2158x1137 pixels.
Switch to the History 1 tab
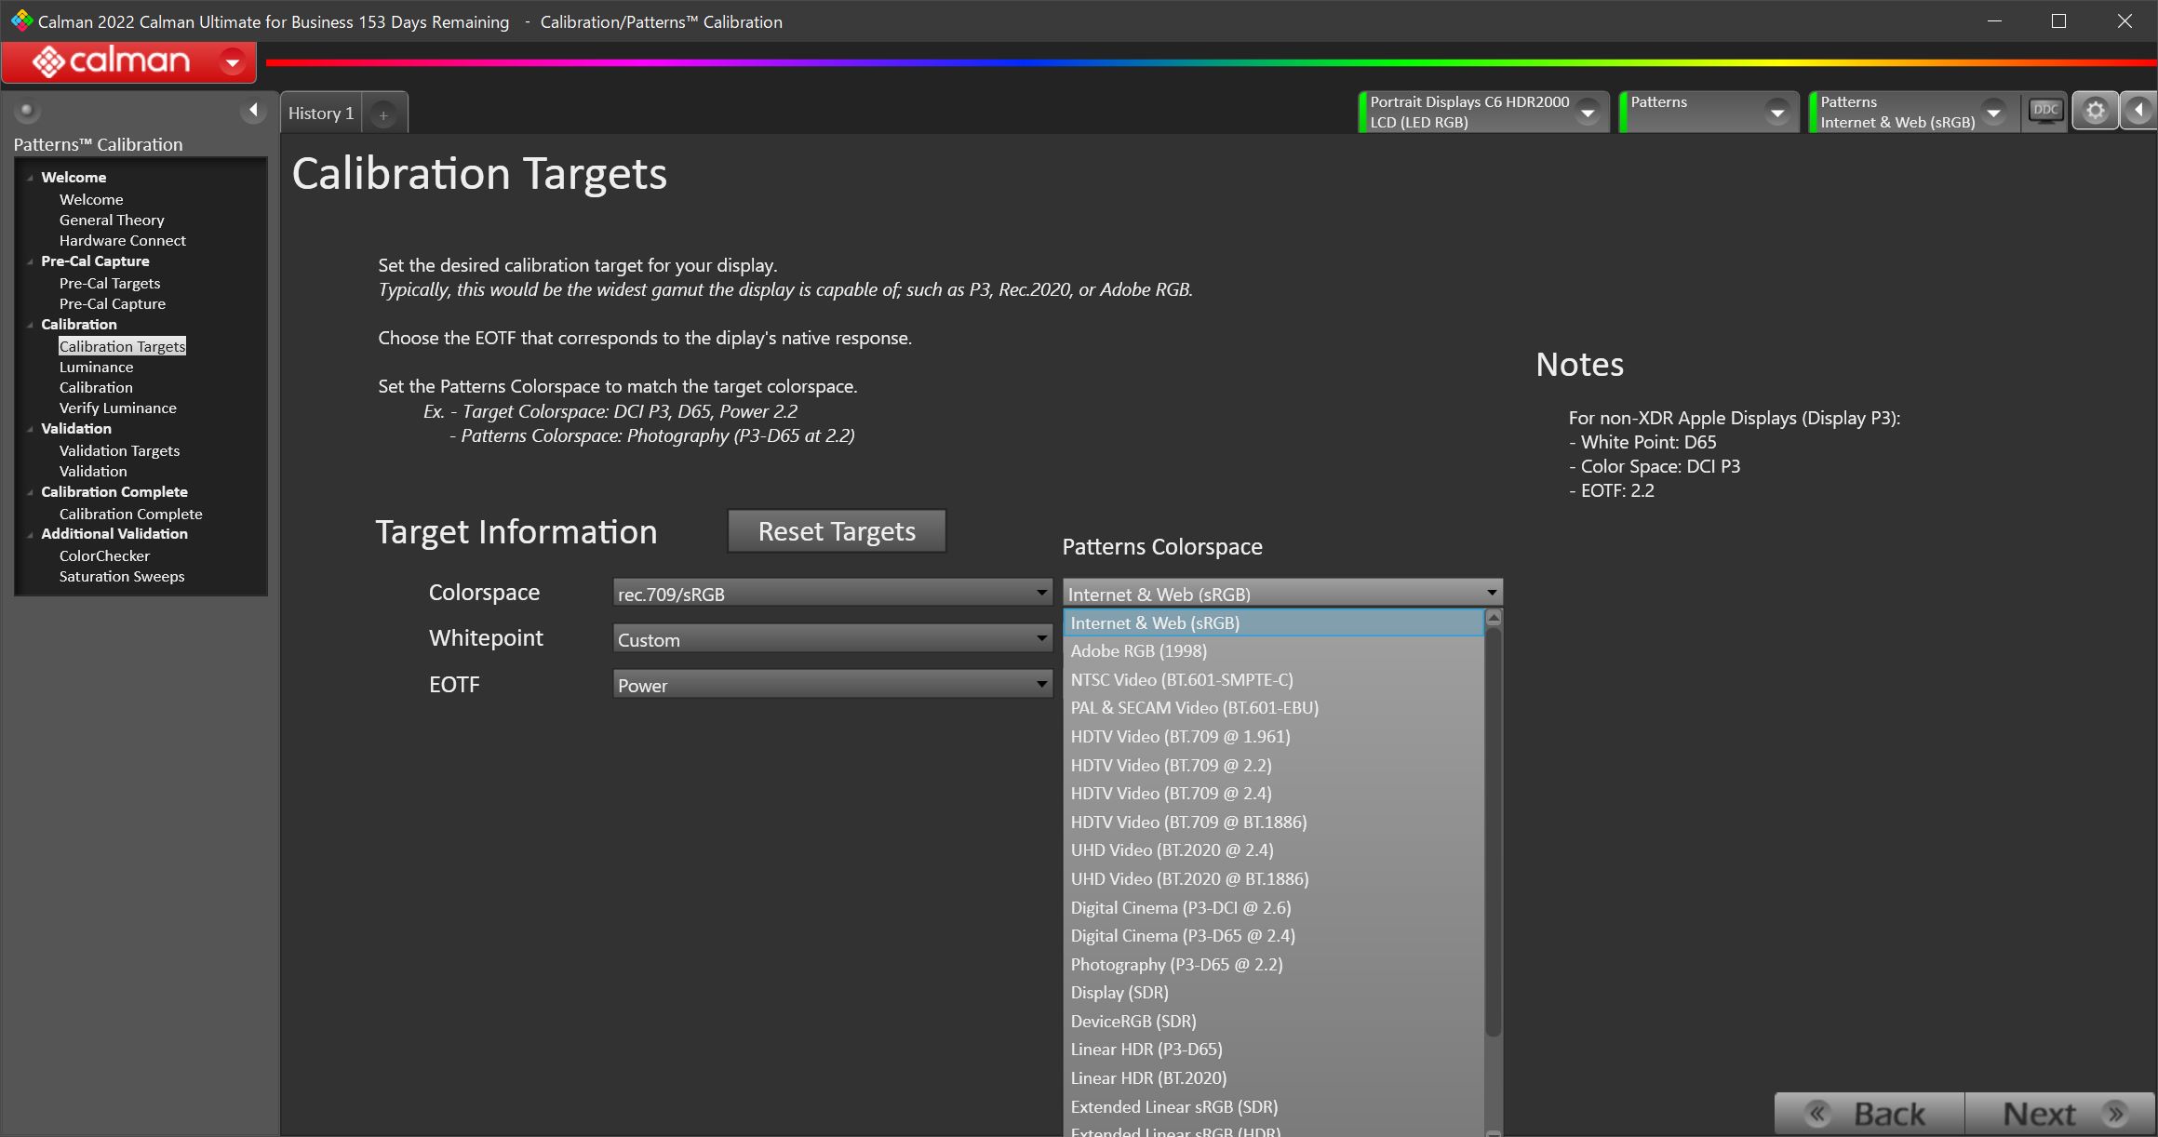321,114
